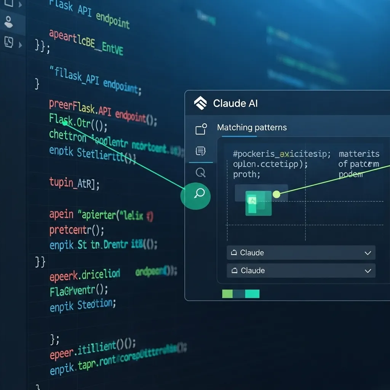
Task: Click the Claude AI logo icon
Action: pyautogui.click(x=200, y=103)
